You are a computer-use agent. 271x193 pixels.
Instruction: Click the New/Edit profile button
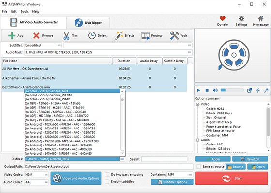pos(250,159)
